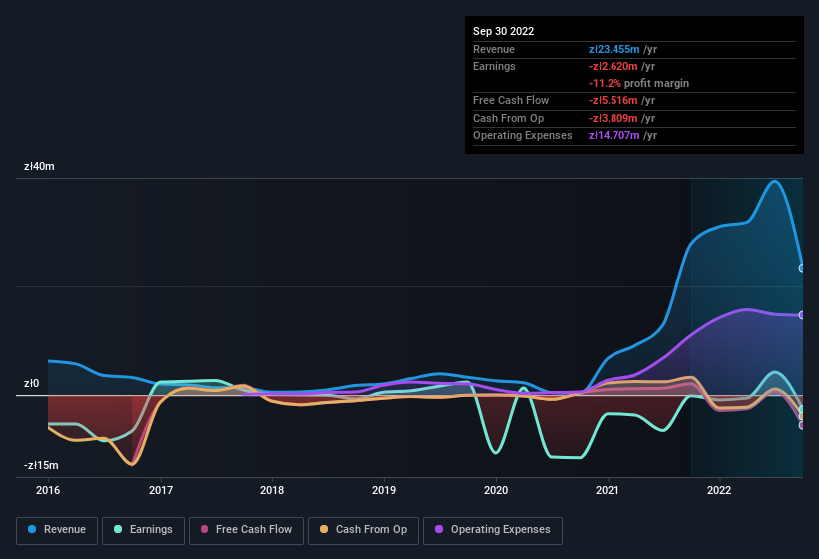The width and height of the screenshot is (819, 559).
Task: Click the Operating Expenses label in tooltip
Action: point(523,136)
